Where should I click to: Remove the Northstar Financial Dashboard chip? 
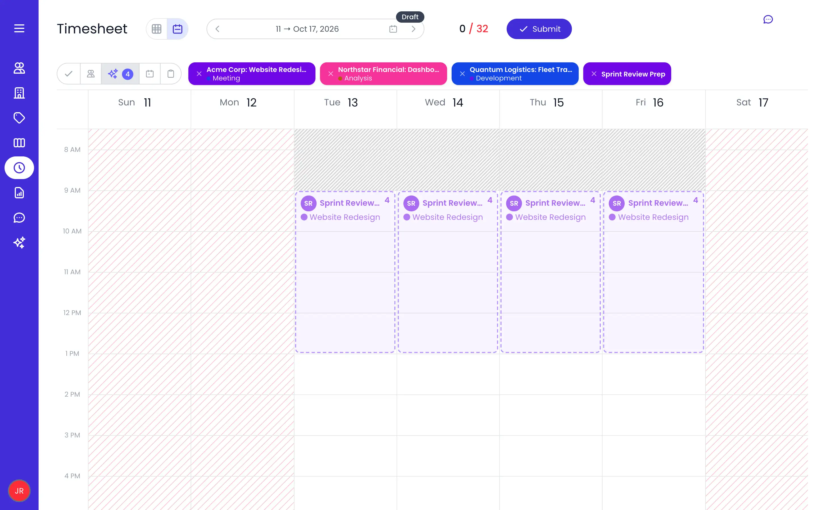click(x=331, y=74)
